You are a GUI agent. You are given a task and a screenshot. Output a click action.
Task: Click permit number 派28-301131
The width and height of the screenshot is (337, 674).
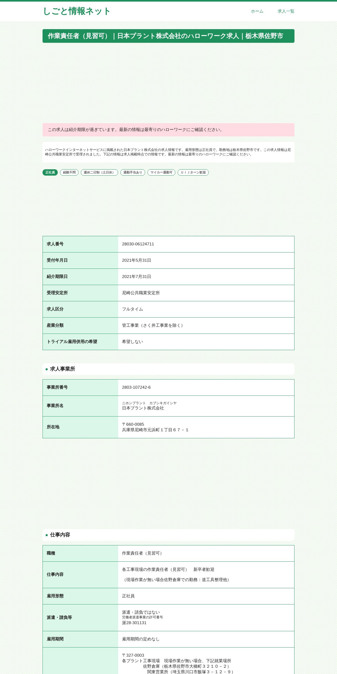click(x=134, y=623)
